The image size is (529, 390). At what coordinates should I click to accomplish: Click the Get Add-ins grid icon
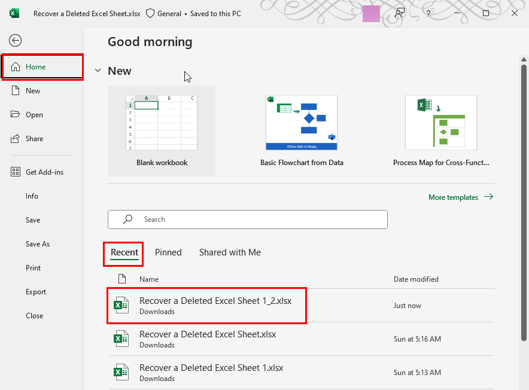(x=16, y=172)
